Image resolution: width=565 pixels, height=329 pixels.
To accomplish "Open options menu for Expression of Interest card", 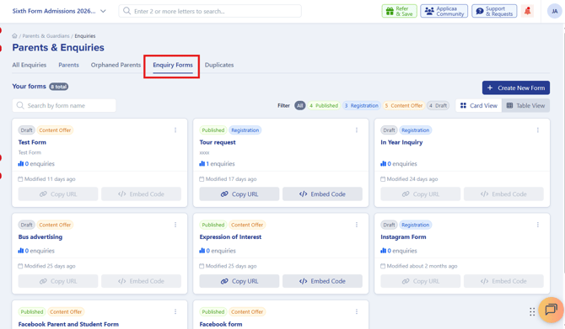I will [x=357, y=225].
